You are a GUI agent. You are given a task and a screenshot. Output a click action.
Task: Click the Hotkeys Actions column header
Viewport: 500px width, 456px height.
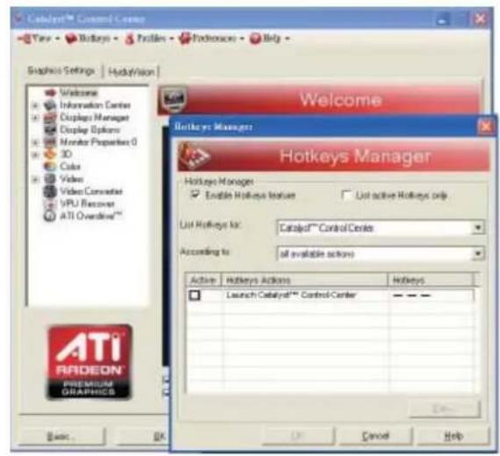pos(304,280)
